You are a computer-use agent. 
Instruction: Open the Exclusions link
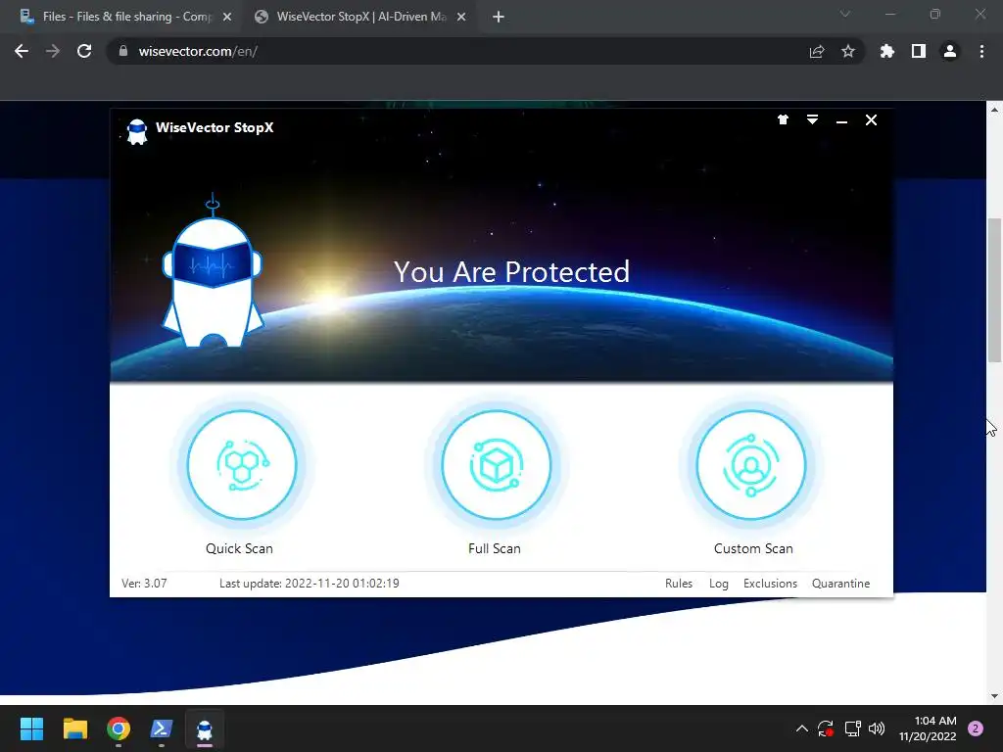tap(770, 584)
